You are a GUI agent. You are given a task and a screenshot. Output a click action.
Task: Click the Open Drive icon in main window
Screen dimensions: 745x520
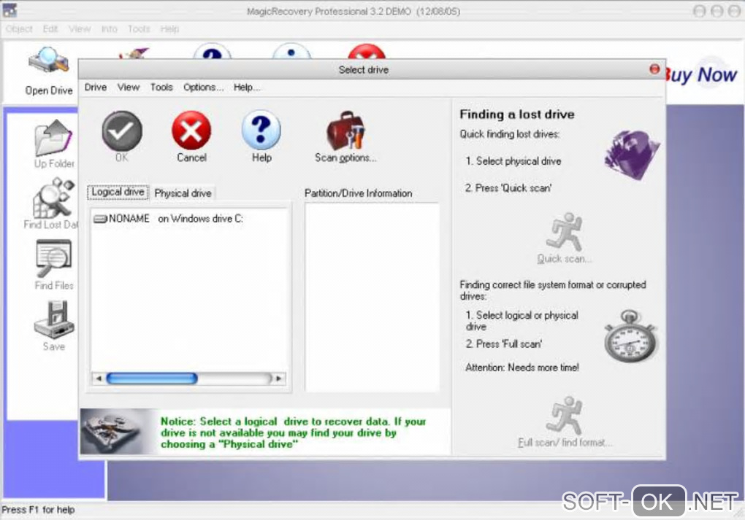tap(48, 61)
